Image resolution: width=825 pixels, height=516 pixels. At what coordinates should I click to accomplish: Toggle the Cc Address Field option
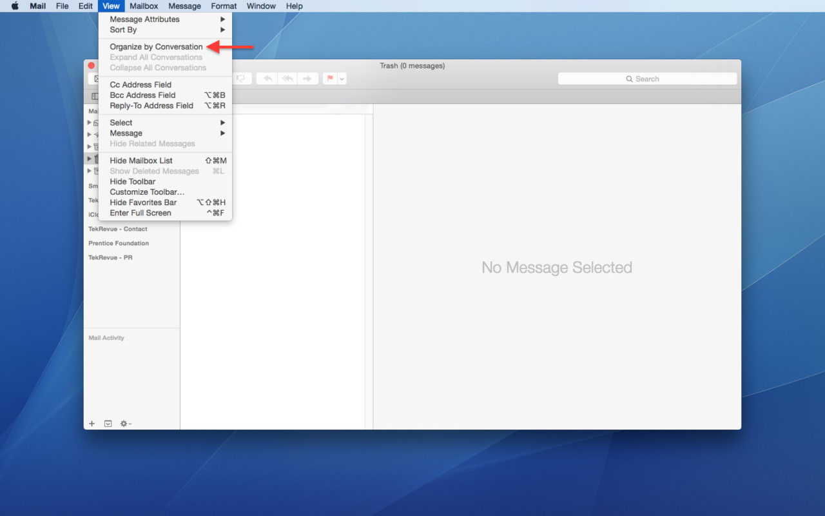tap(165, 84)
